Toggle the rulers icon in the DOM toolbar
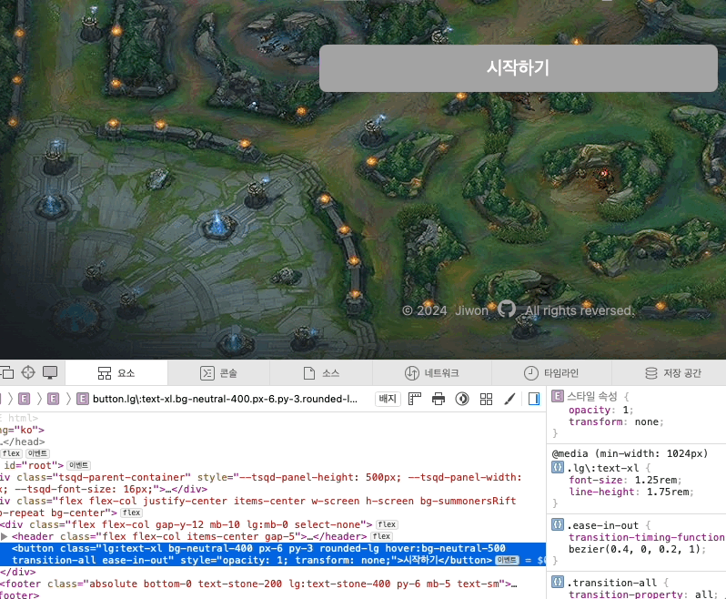Viewport: 726px width, 599px height. (x=415, y=399)
